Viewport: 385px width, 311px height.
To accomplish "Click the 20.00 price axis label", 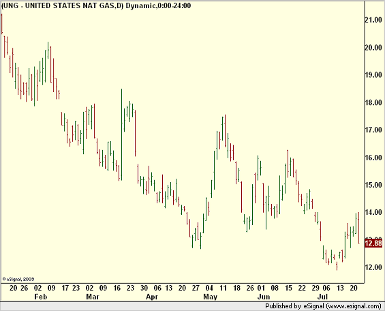I will coord(373,48).
